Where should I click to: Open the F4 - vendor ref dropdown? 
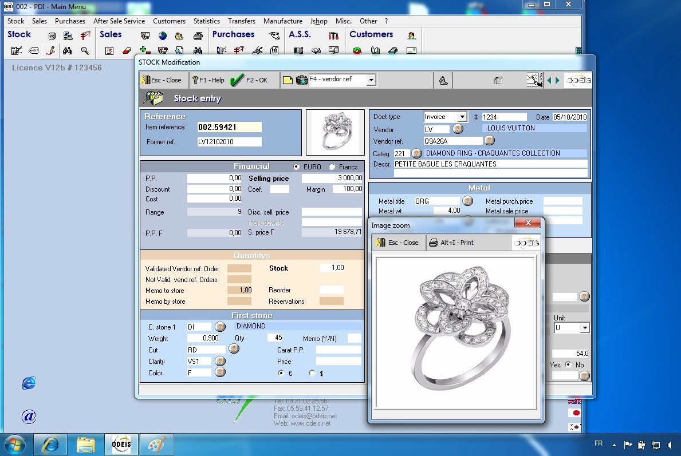tap(371, 80)
